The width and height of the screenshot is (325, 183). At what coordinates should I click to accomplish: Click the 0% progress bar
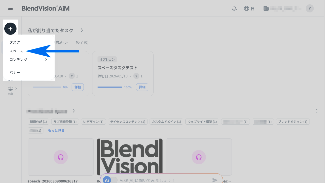click(x=47, y=87)
